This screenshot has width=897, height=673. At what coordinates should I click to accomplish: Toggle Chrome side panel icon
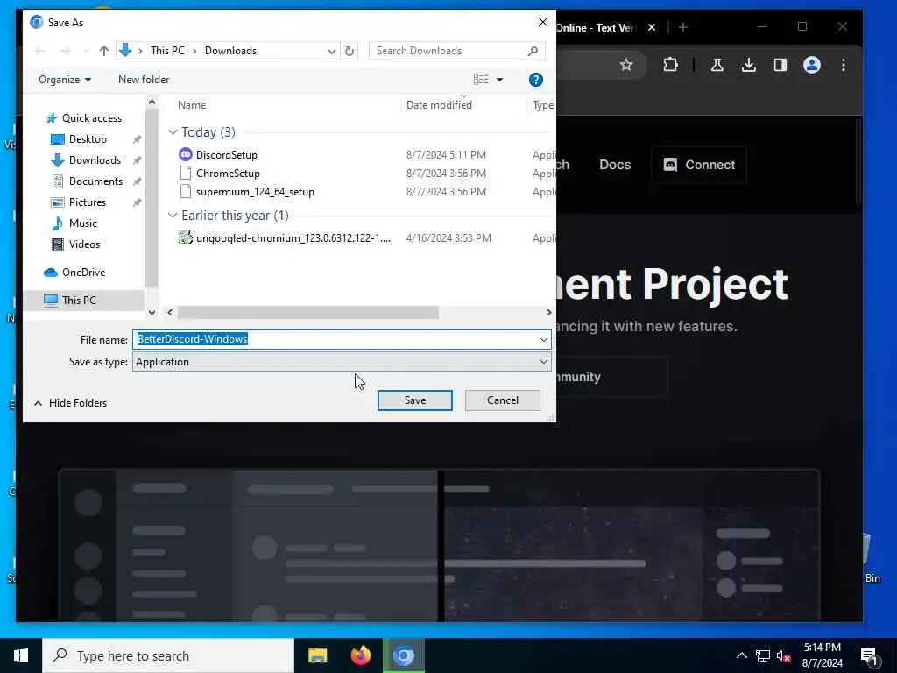(780, 65)
